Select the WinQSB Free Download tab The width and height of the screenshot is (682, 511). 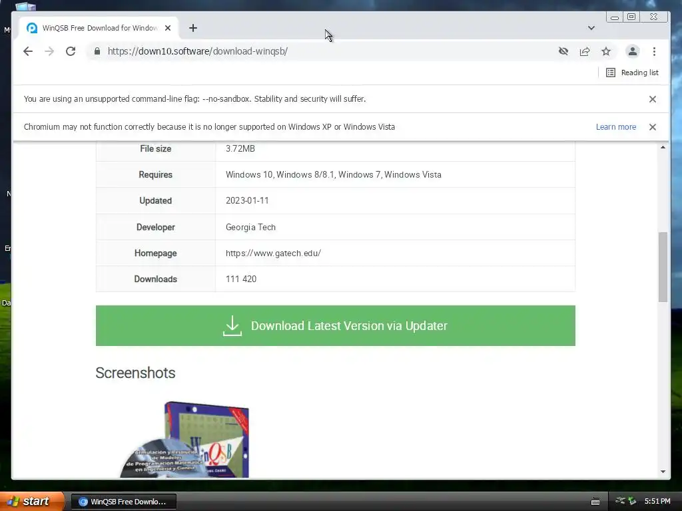pos(100,28)
